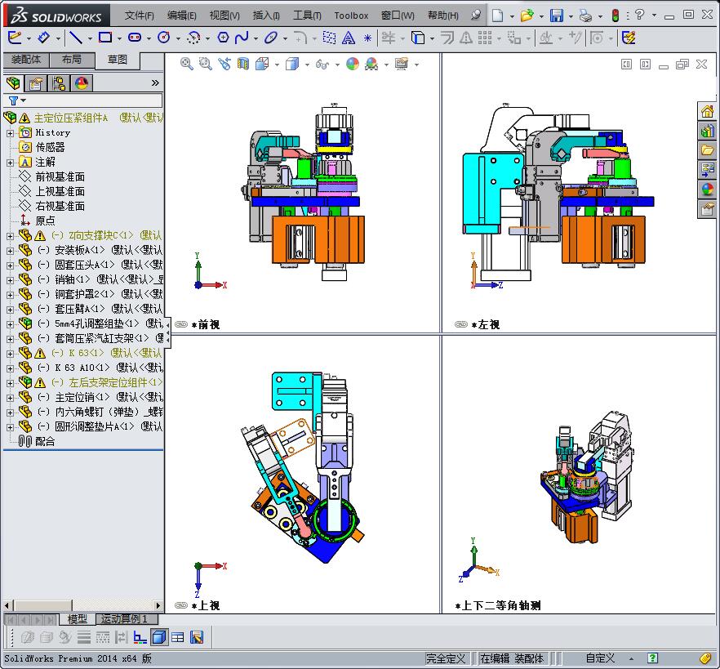Viewport: 720px width, 669px height.
Task: Open the 插入(I) menu
Action: (266, 16)
